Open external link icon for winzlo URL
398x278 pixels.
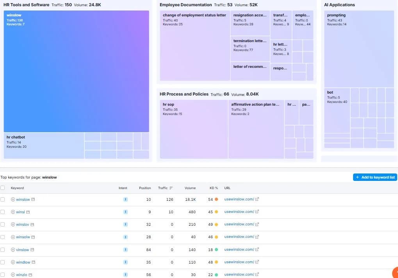point(257,274)
